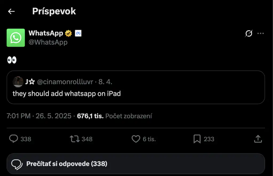273x176 pixels.
Task: Open view count "676,1 tis. Počet zobrazení"
Action: (x=115, y=116)
